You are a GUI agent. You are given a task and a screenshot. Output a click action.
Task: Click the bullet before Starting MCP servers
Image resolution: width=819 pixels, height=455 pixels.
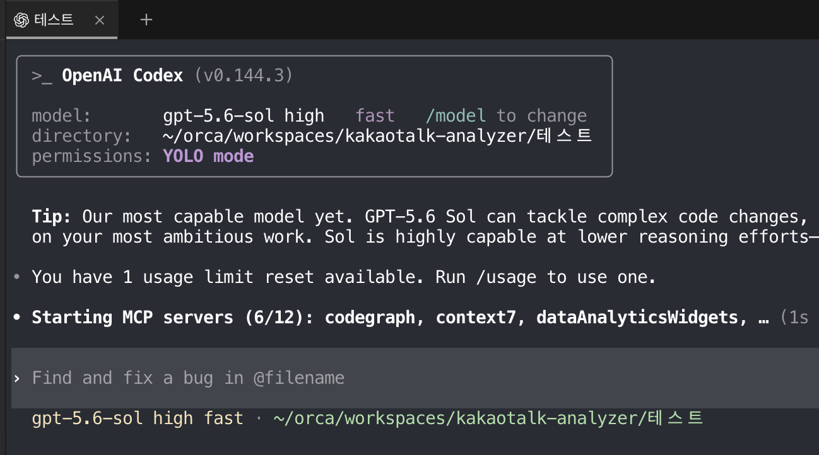point(17,318)
